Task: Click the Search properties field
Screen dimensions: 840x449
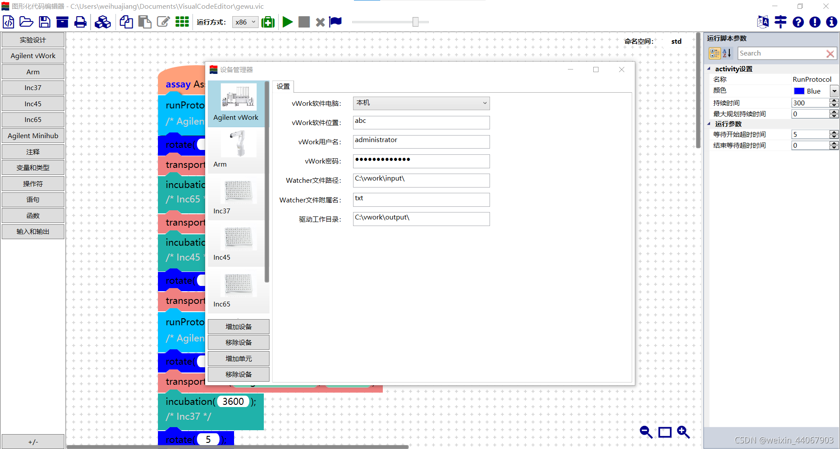Action: coord(781,53)
